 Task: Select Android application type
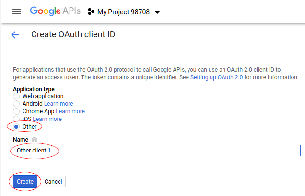(x=16, y=104)
